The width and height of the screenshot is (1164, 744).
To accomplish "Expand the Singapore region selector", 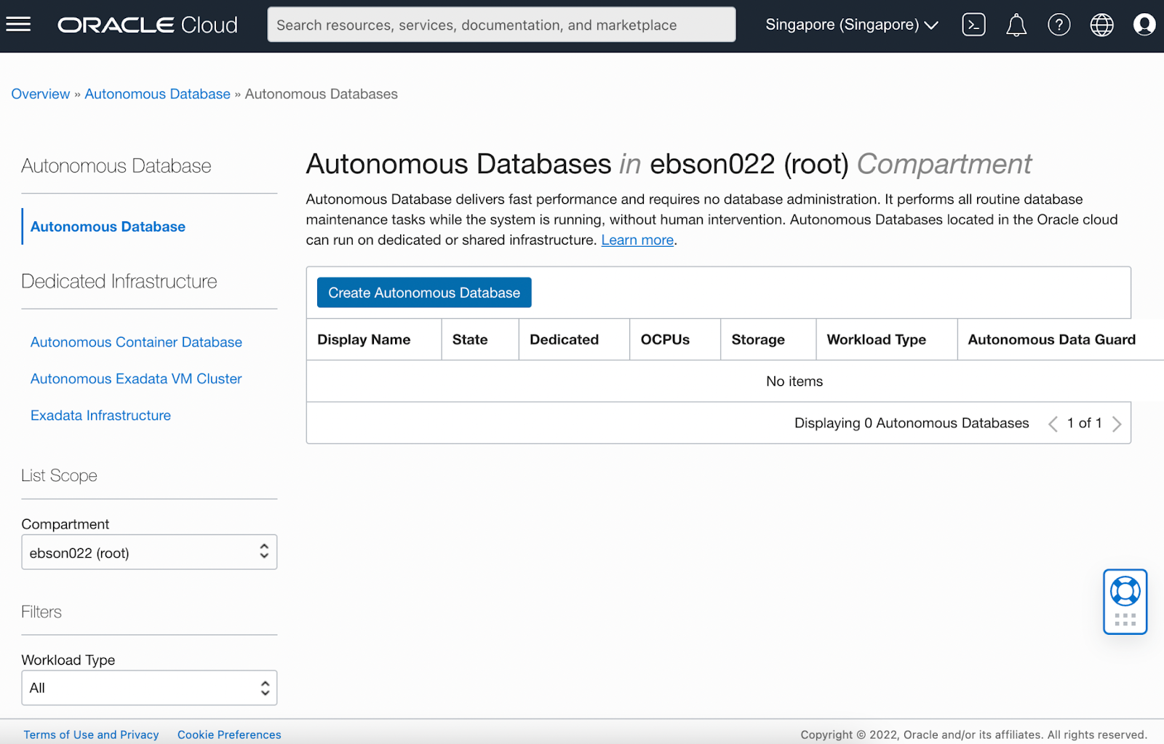I will pos(852,25).
